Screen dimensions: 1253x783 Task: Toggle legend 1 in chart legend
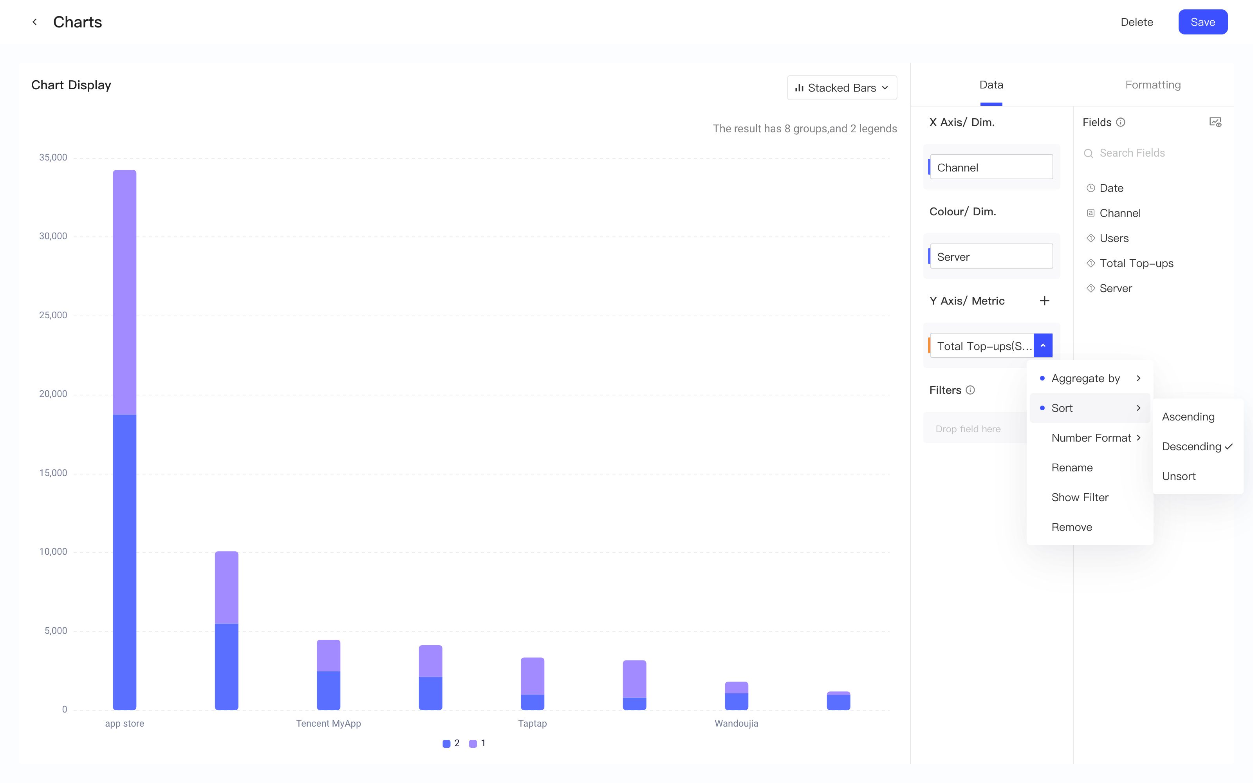point(477,743)
